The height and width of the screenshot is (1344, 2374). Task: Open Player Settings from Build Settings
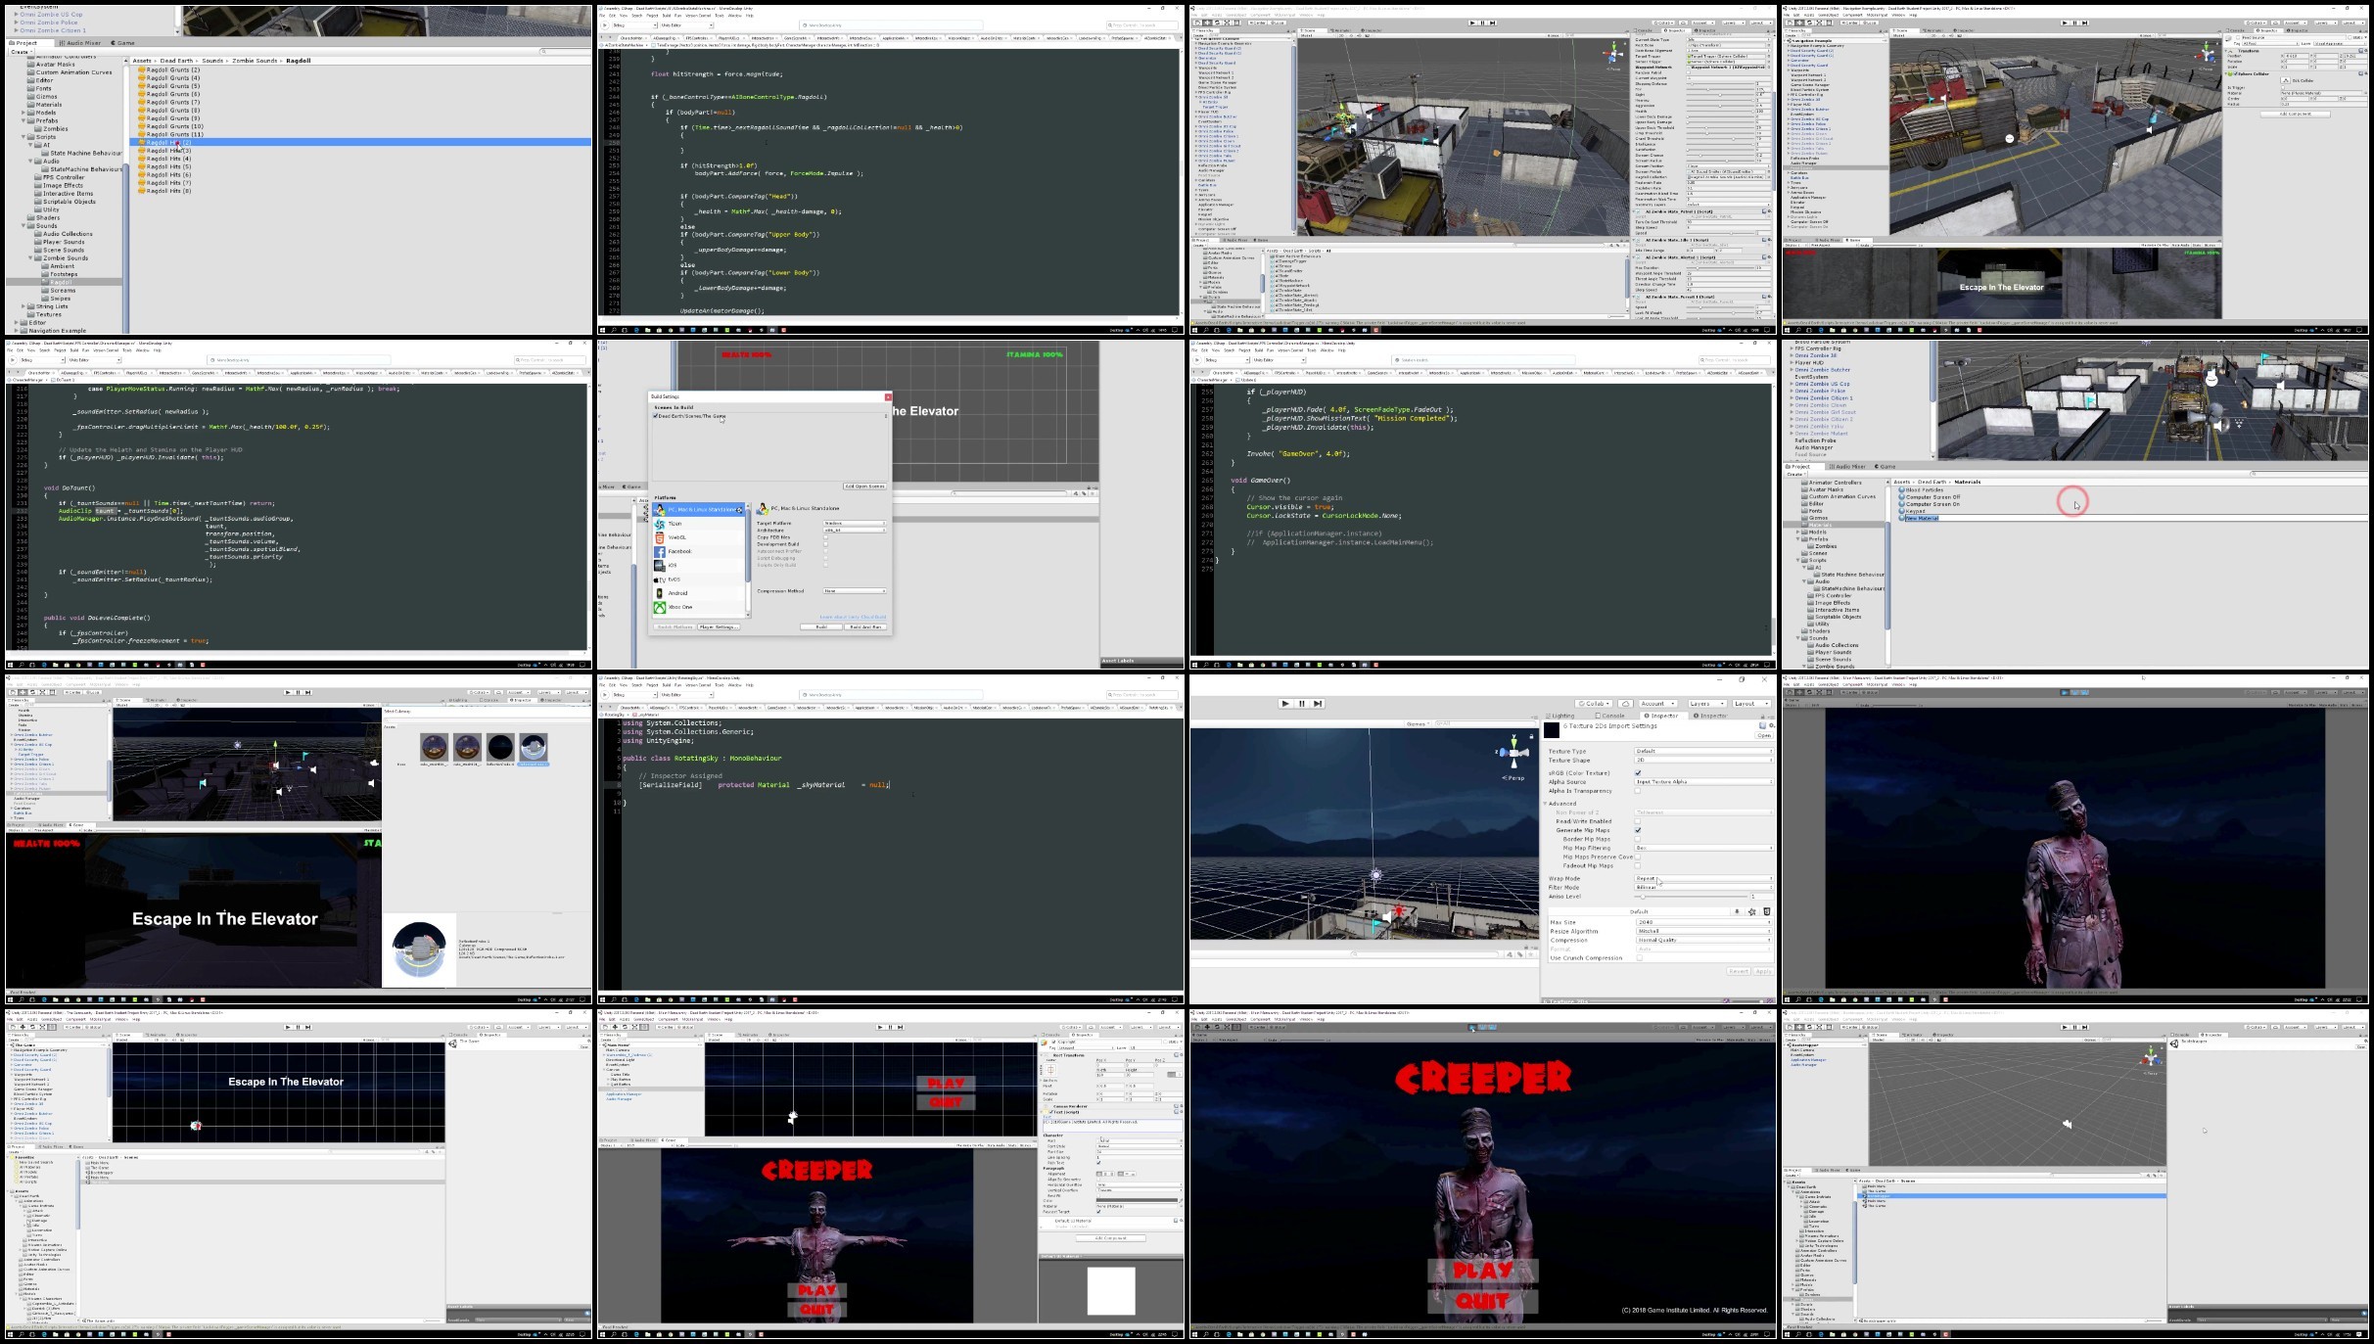click(719, 627)
